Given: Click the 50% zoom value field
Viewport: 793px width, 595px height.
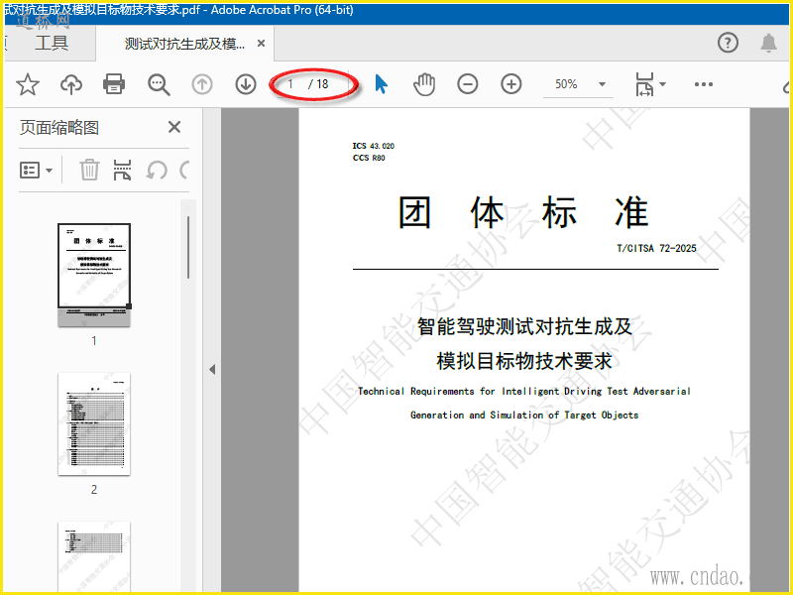Looking at the screenshot, I should [566, 84].
